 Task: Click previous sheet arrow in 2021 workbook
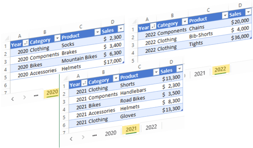pos(71,139)
